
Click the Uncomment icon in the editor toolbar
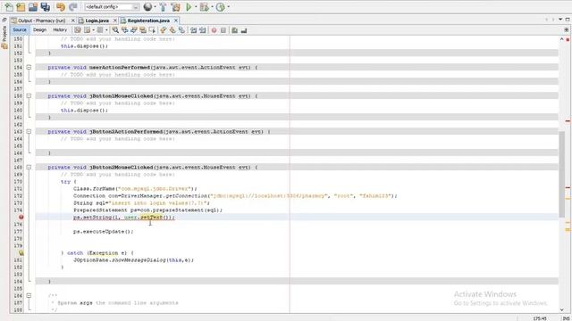(x=244, y=30)
